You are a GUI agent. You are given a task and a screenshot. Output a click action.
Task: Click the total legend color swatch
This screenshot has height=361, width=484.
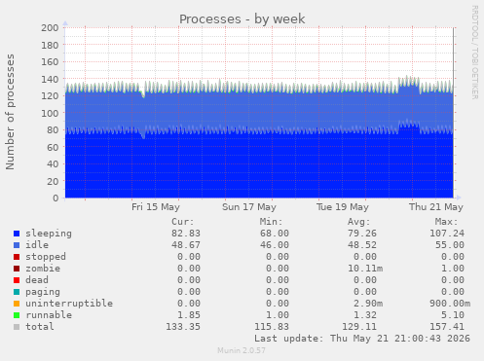click(17, 327)
